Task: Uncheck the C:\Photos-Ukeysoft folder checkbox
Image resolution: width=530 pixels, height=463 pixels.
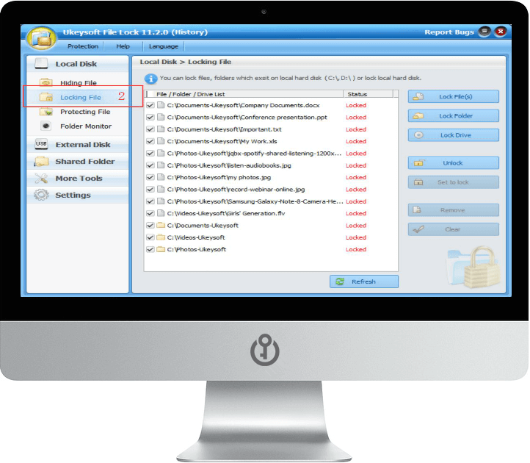Action: [x=150, y=249]
